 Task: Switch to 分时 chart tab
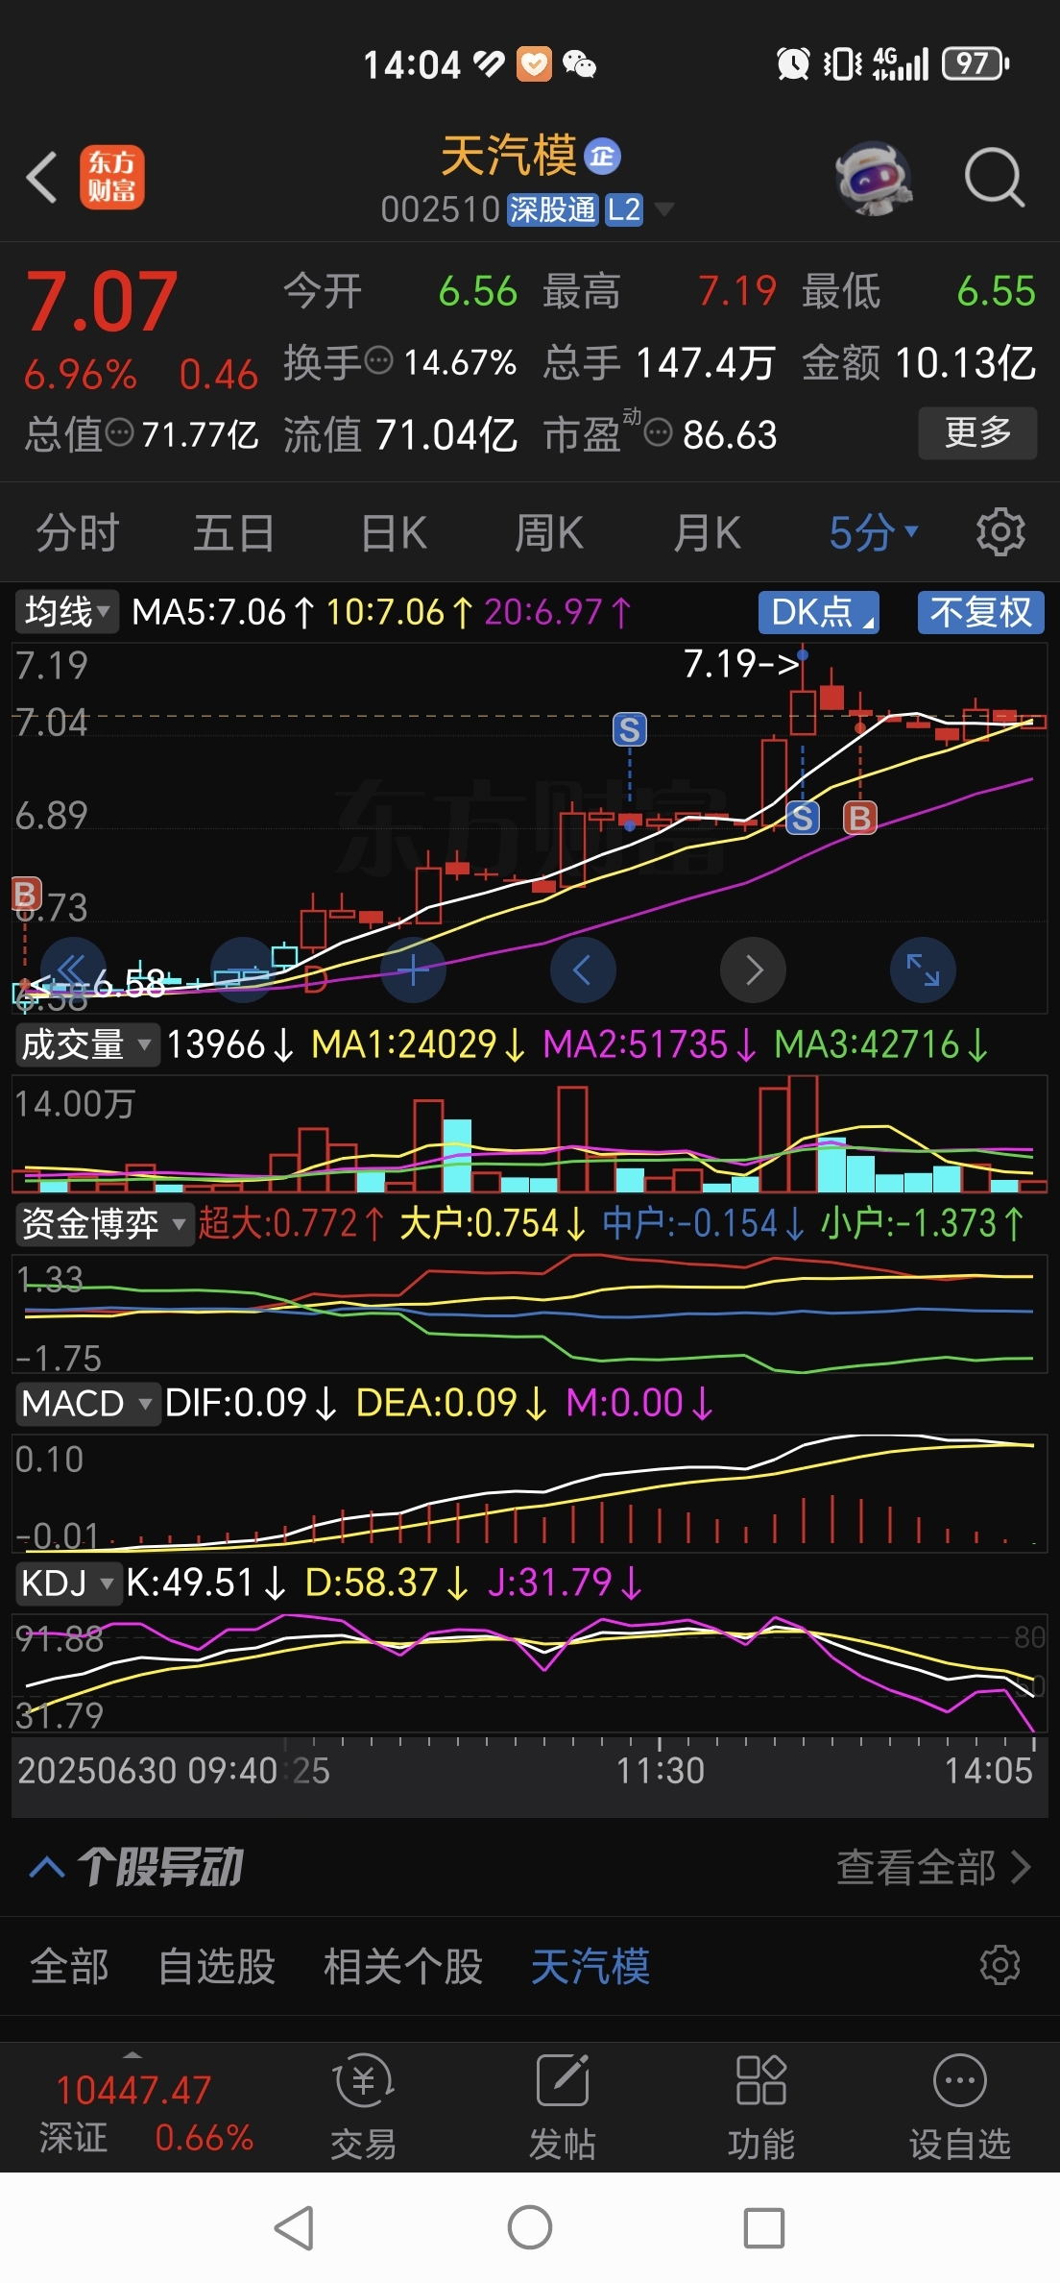[78, 532]
